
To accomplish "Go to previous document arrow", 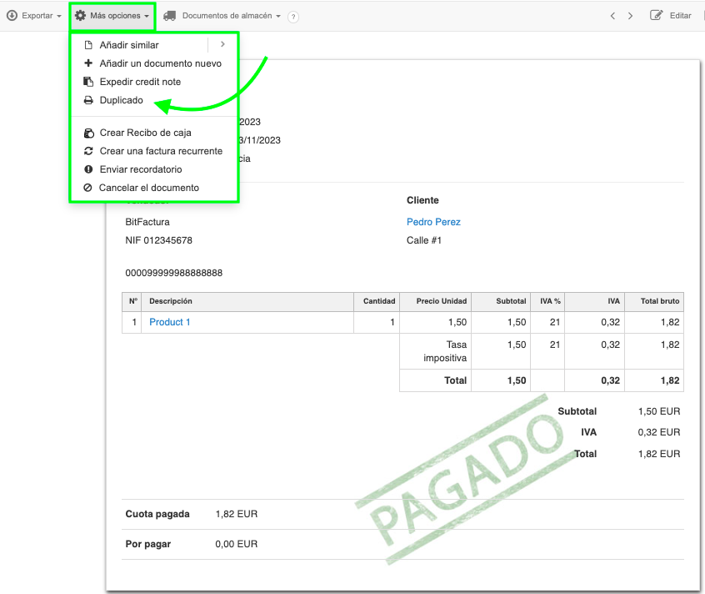I will [612, 16].
